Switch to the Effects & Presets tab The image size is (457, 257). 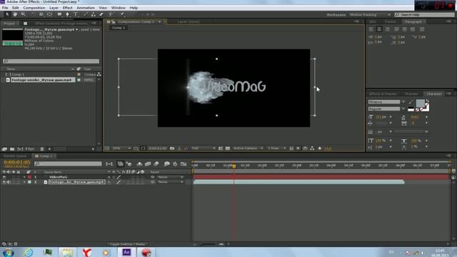tap(383, 94)
